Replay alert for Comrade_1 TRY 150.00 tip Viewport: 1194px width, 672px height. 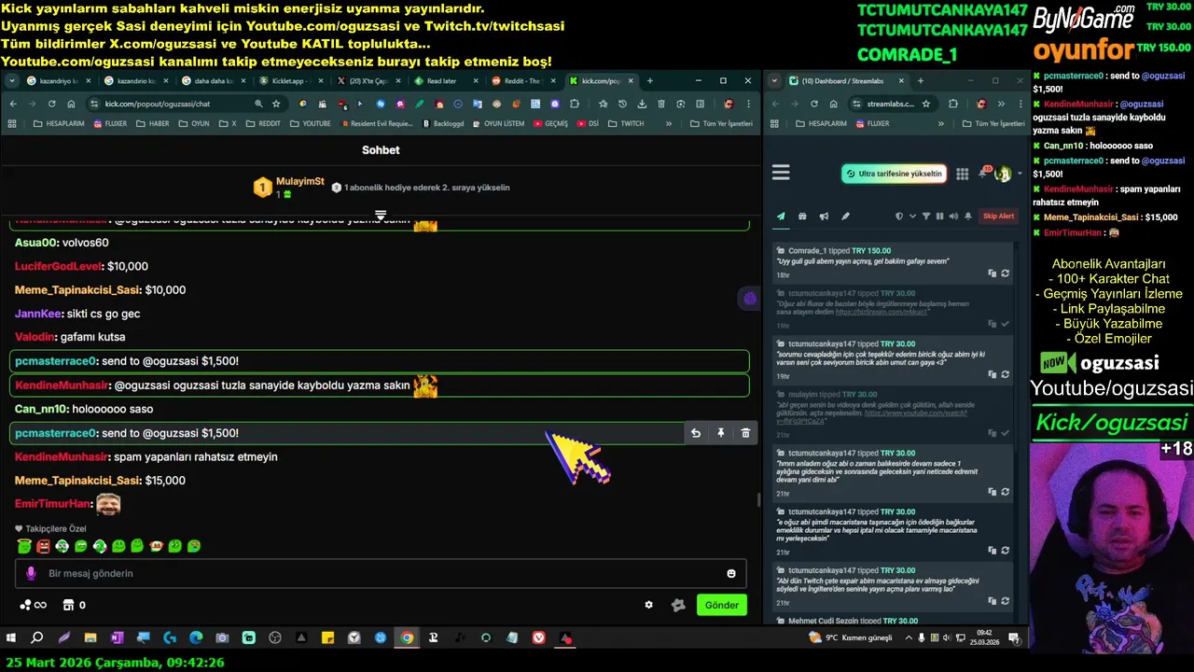(1005, 273)
